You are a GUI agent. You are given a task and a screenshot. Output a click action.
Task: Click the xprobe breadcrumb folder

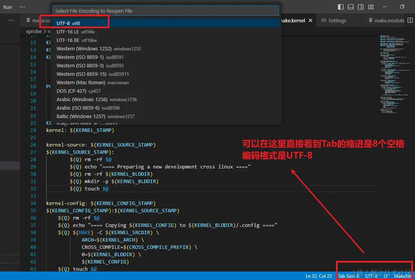[x=34, y=31]
